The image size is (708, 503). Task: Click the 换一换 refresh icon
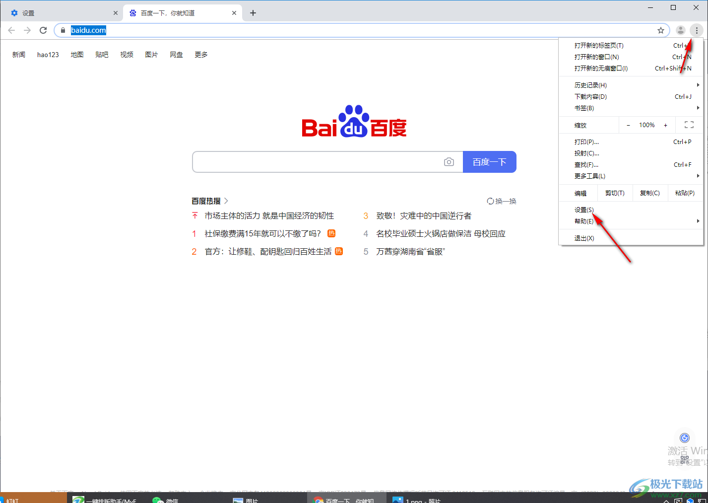pyautogui.click(x=490, y=201)
